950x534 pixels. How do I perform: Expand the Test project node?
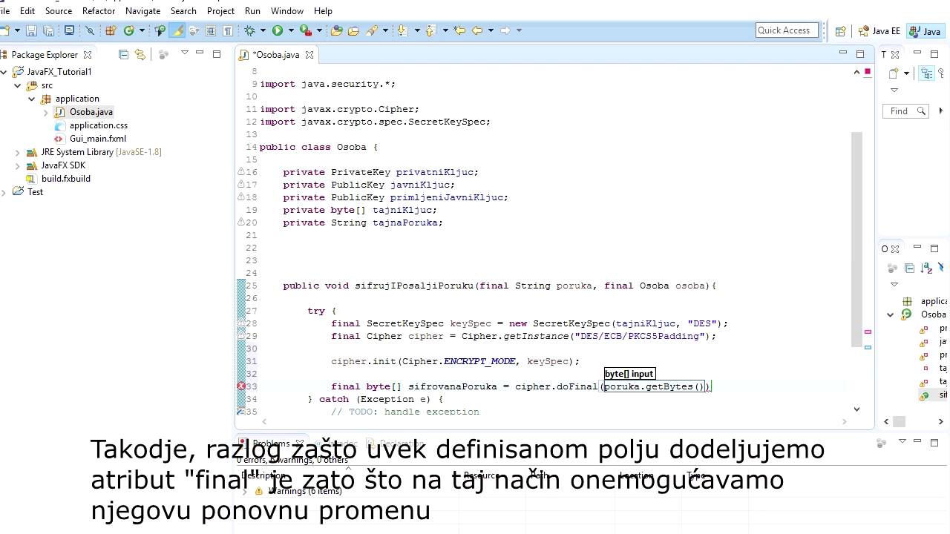click(4, 192)
